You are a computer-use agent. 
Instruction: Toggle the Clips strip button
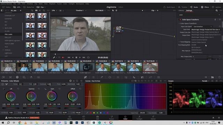point(40,7)
